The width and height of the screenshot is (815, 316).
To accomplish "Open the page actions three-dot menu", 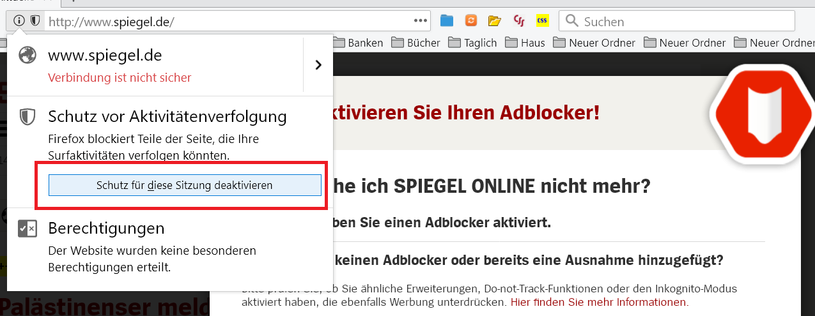I will coord(420,21).
